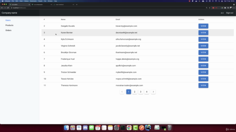Open Camtasia from the dock

pyautogui.click(x=135, y=128)
